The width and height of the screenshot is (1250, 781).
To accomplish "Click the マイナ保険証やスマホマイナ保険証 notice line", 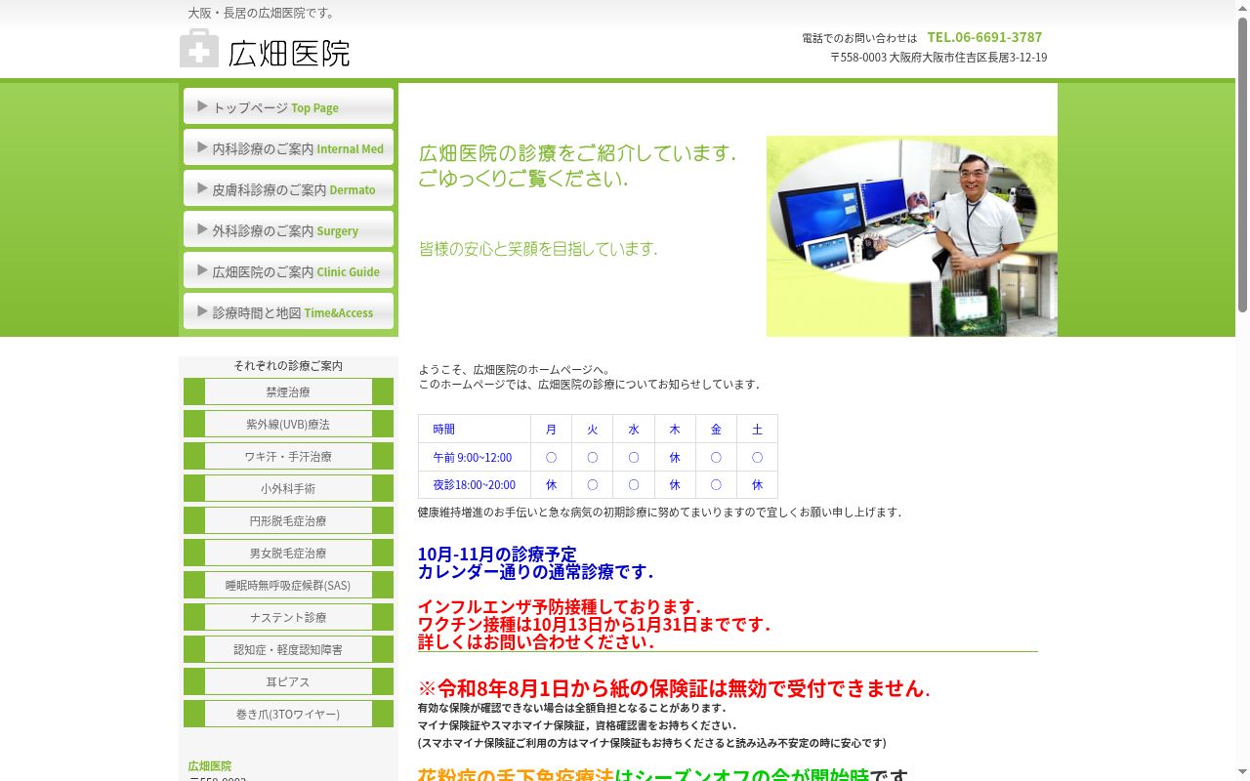I will [x=577, y=725].
